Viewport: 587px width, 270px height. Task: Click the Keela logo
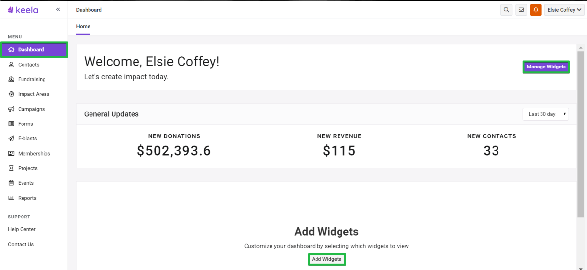pyautogui.click(x=23, y=10)
